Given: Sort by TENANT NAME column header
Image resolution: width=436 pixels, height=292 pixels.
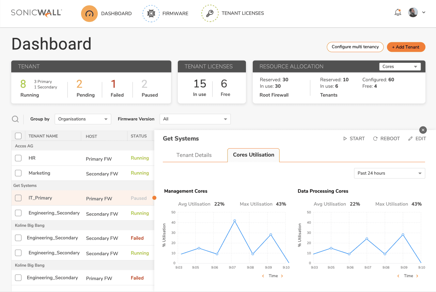Looking at the screenshot, I should [x=43, y=136].
